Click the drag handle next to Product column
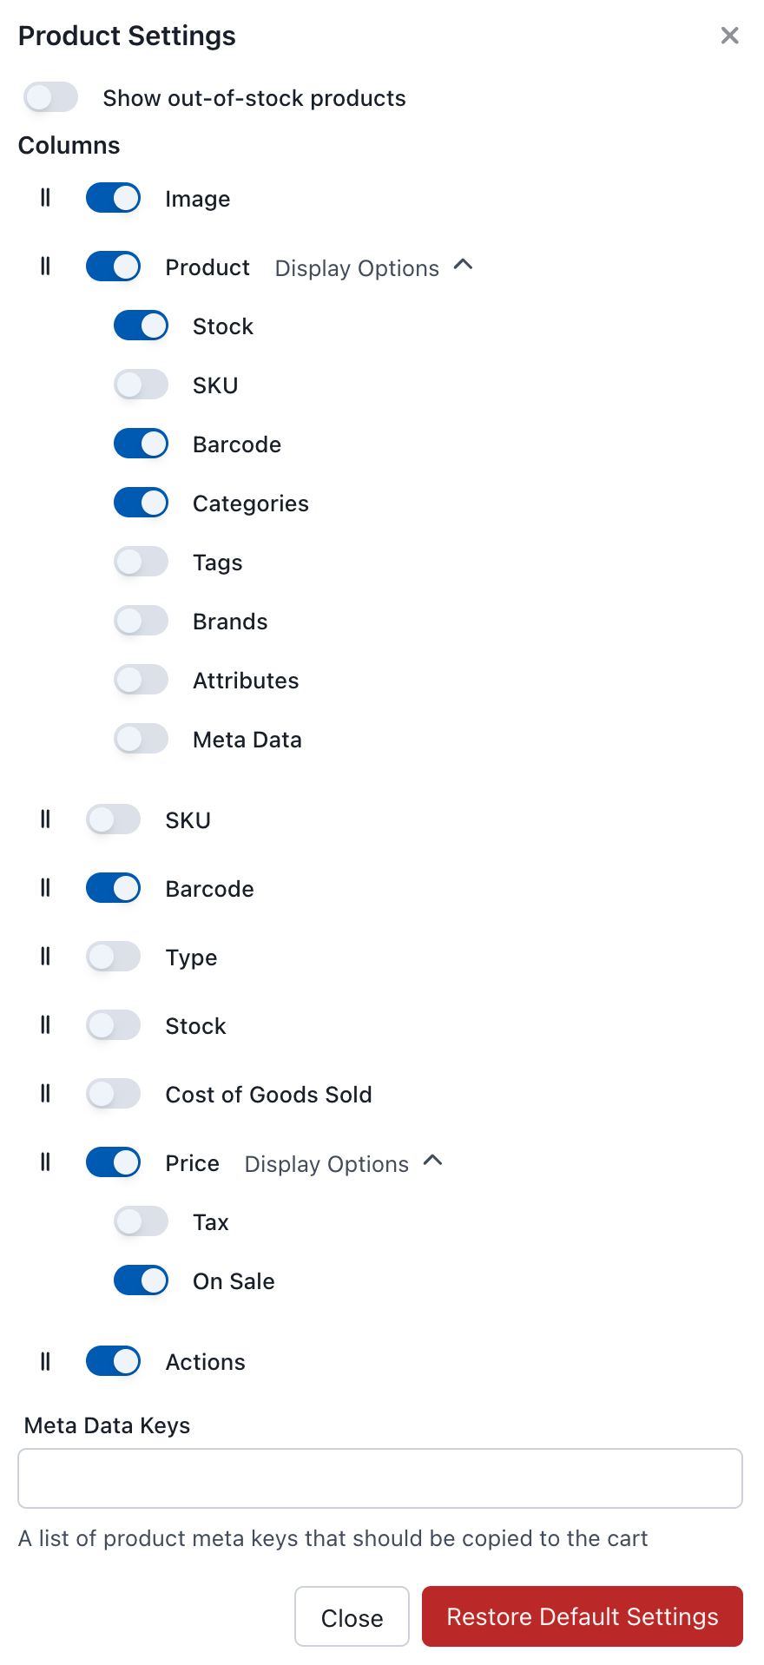This screenshot has width=764, height=1665. coord(45,267)
